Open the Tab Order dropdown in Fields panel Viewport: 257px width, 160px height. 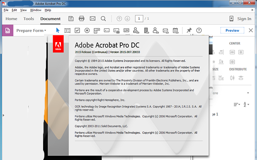point(237,104)
